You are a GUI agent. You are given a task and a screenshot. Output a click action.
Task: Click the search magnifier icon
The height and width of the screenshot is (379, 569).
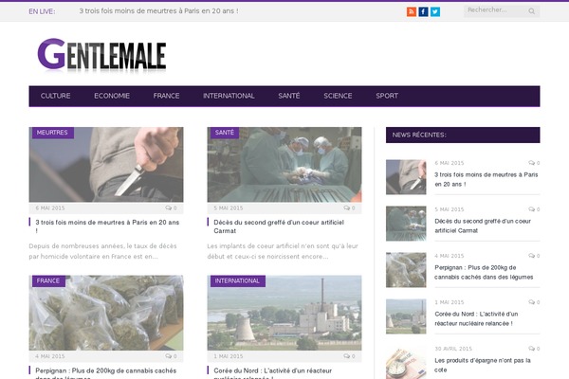pos(531,11)
